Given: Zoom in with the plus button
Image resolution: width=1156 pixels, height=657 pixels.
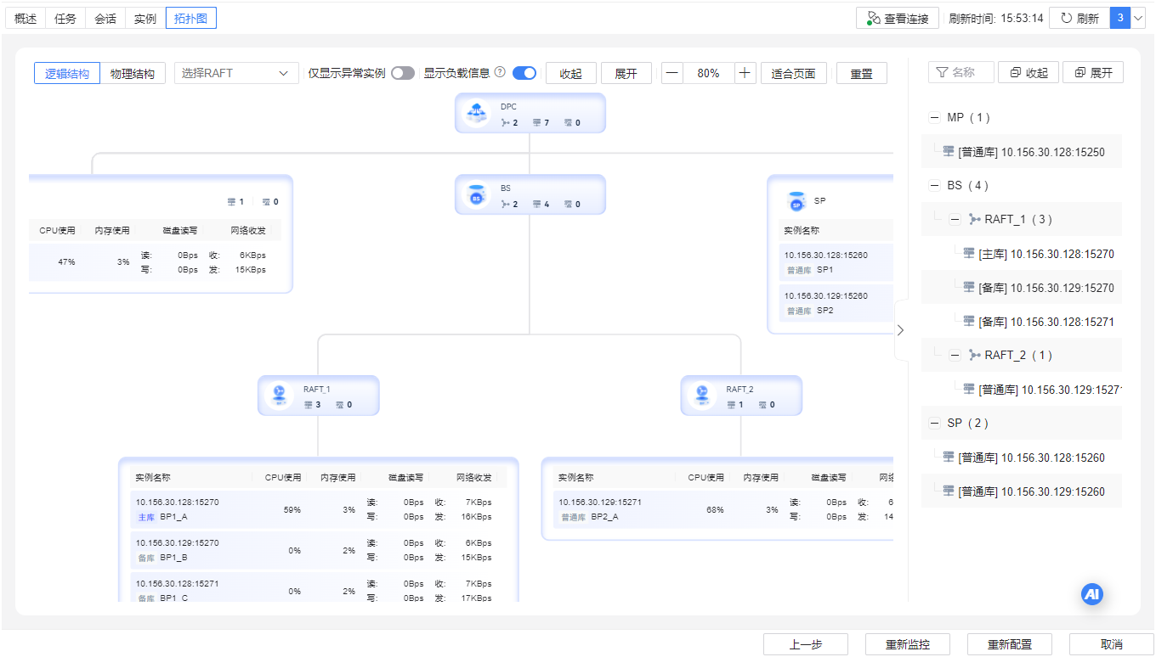Looking at the screenshot, I should point(745,73).
